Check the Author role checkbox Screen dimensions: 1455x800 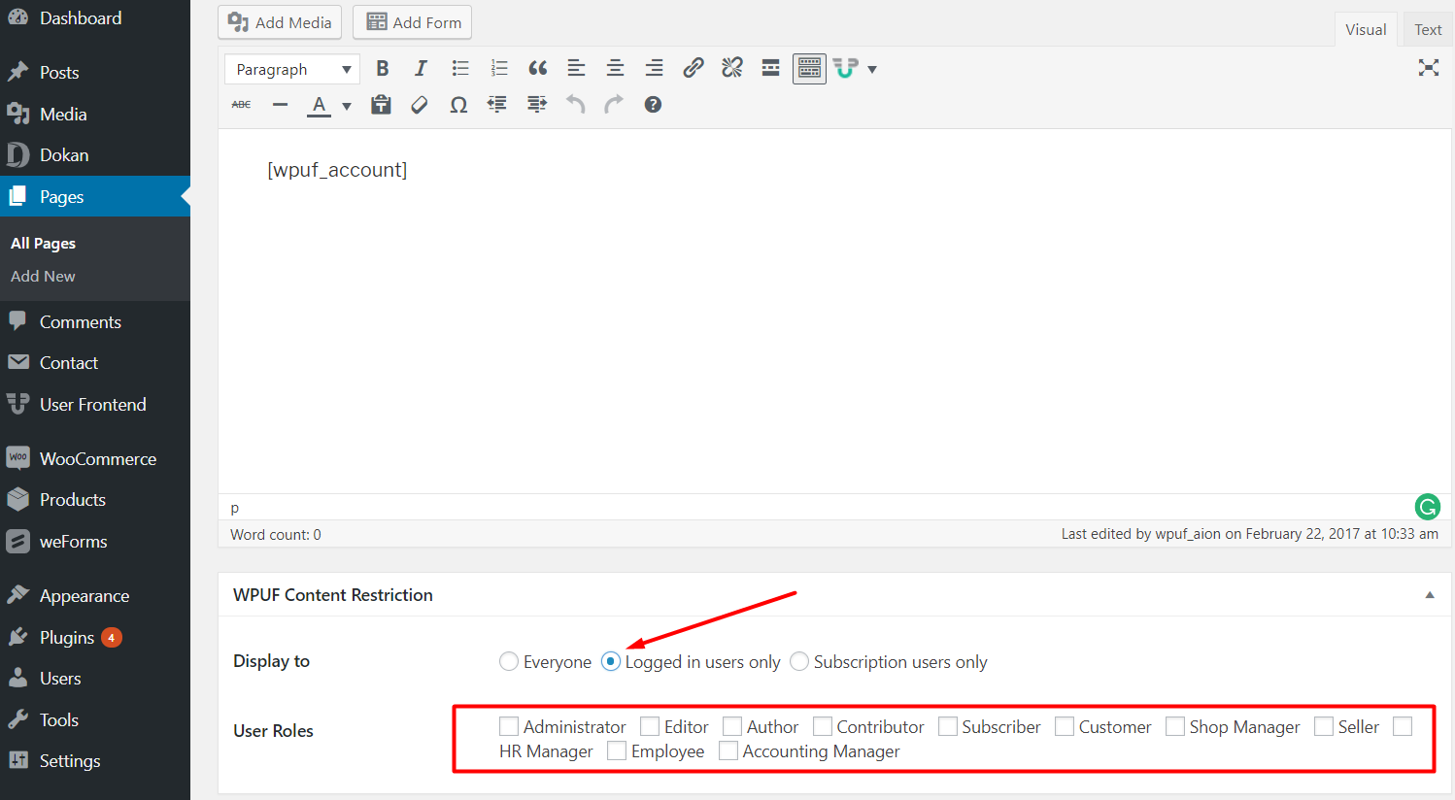(x=732, y=726)
